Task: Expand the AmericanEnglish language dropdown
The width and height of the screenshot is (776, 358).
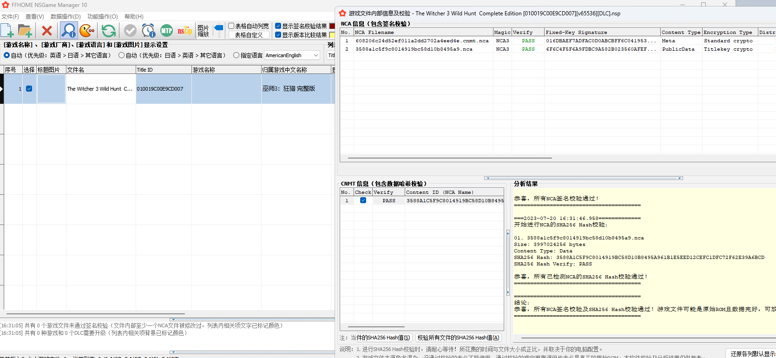Action: tap(292, 55)
